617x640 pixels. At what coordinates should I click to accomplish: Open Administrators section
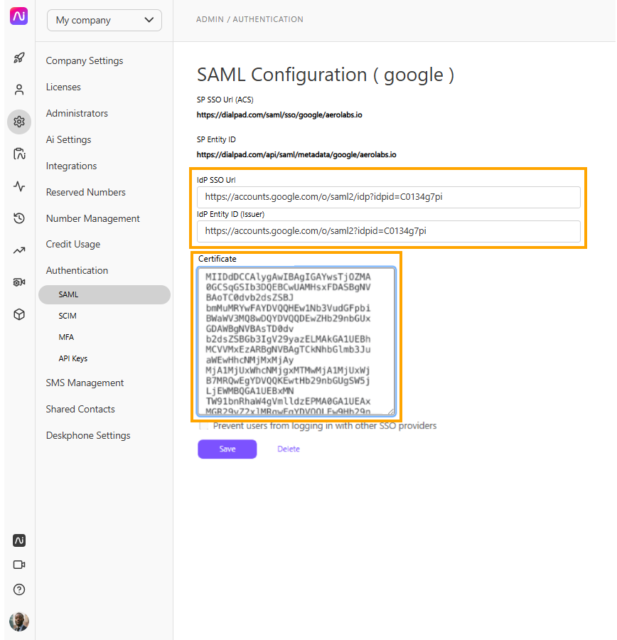click(77, 113)
